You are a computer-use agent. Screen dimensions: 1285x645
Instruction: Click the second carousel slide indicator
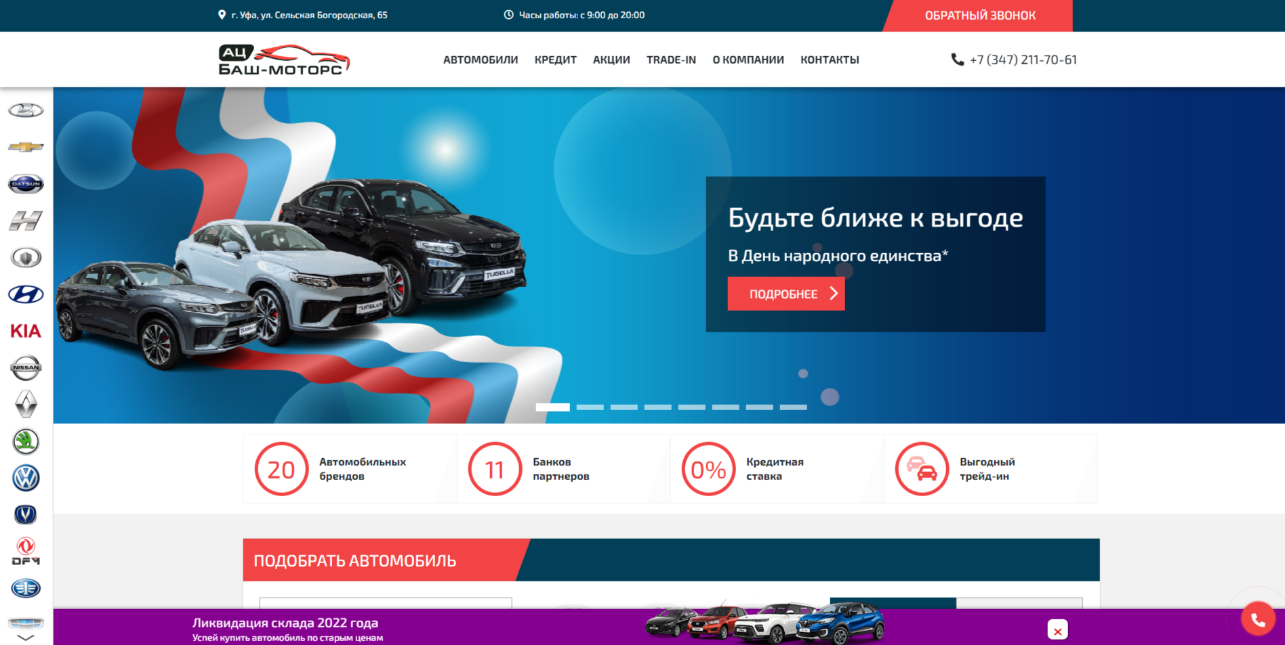(x=590, y=407)
